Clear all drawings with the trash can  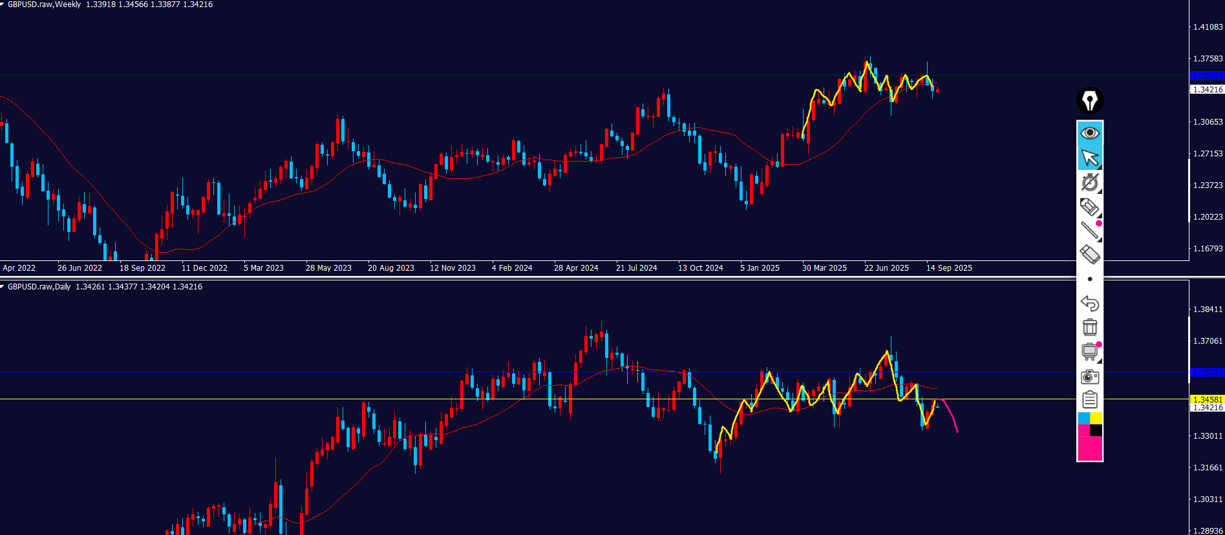point(1089,327)
